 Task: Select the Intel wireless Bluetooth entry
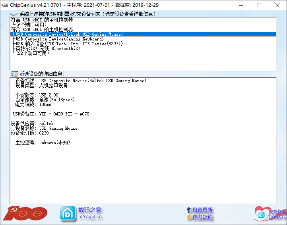point(47,48)
